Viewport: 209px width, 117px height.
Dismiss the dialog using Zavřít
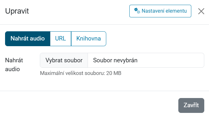point(191,105)
